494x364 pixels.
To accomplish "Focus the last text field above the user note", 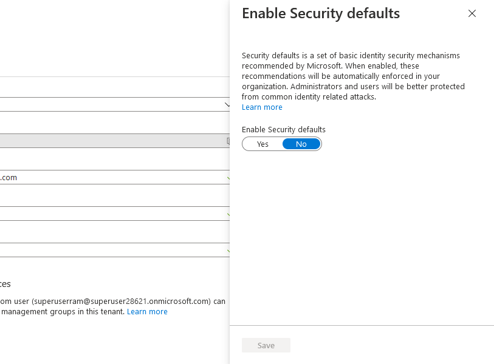I will pyautogui.click(x=115, y=250).
